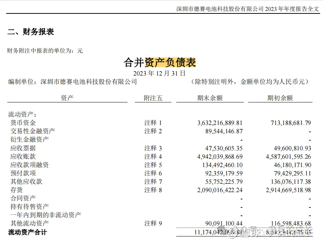Select the value 2,090,016,422.24

coord(220,190)
